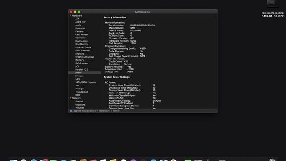This screenshot has height=161, width=286.
Task: Click the Battery Installed label
Action: (114, 67)
